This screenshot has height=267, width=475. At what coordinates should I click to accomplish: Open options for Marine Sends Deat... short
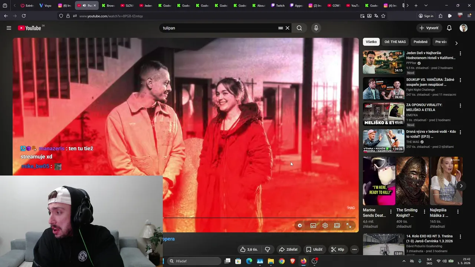391,212
